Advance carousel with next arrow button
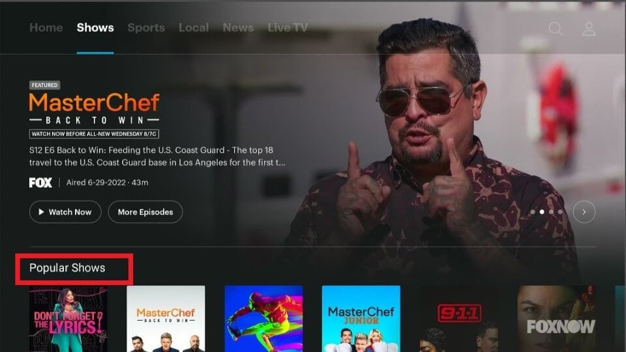626x352 pixels. [x=584, y=212]
